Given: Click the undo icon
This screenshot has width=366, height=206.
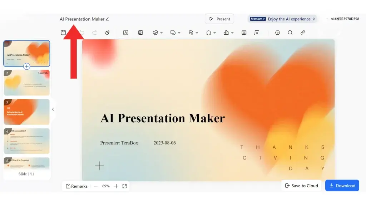Looking at the screenshot, I should click(x=82, y=33).
